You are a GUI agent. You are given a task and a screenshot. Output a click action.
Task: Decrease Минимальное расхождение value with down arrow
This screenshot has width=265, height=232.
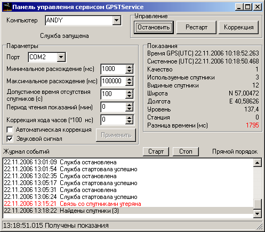click(x=129, y=71)
